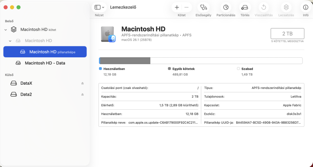313x167 pixels.
Task: Click the large Macintosh HD disk image
Action: pos(108,34)
